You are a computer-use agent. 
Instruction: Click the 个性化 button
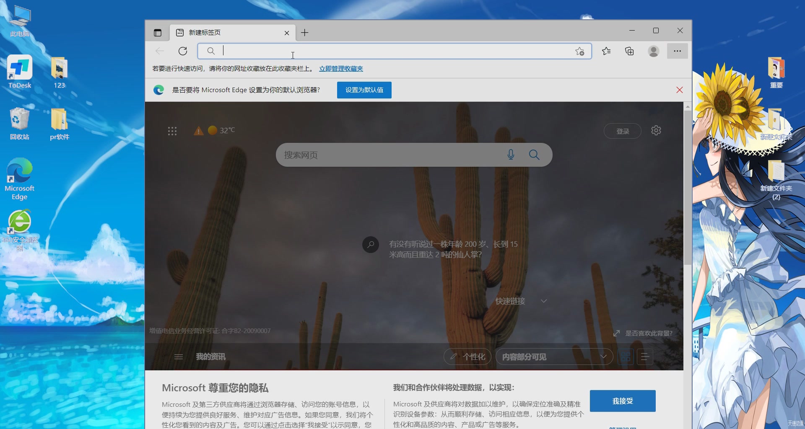[467, 357]
